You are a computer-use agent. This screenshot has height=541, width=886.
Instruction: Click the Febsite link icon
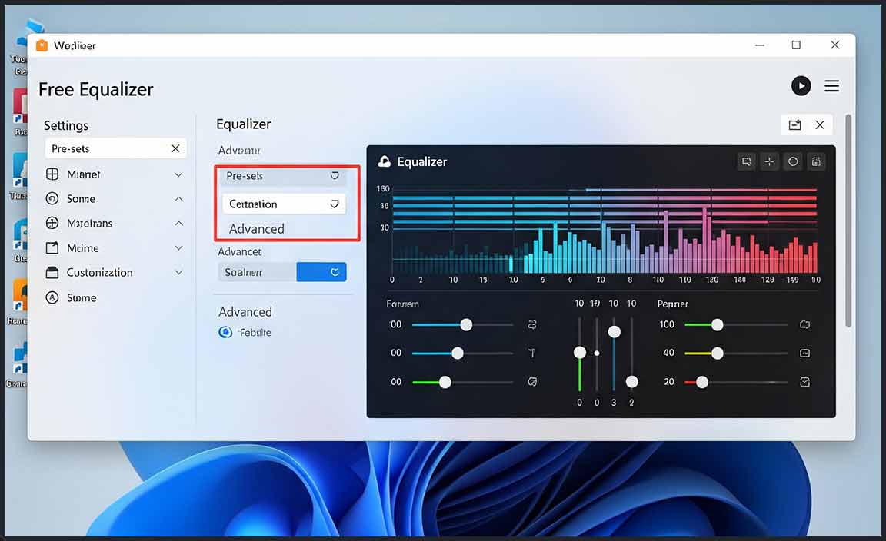tap(225, 332)
